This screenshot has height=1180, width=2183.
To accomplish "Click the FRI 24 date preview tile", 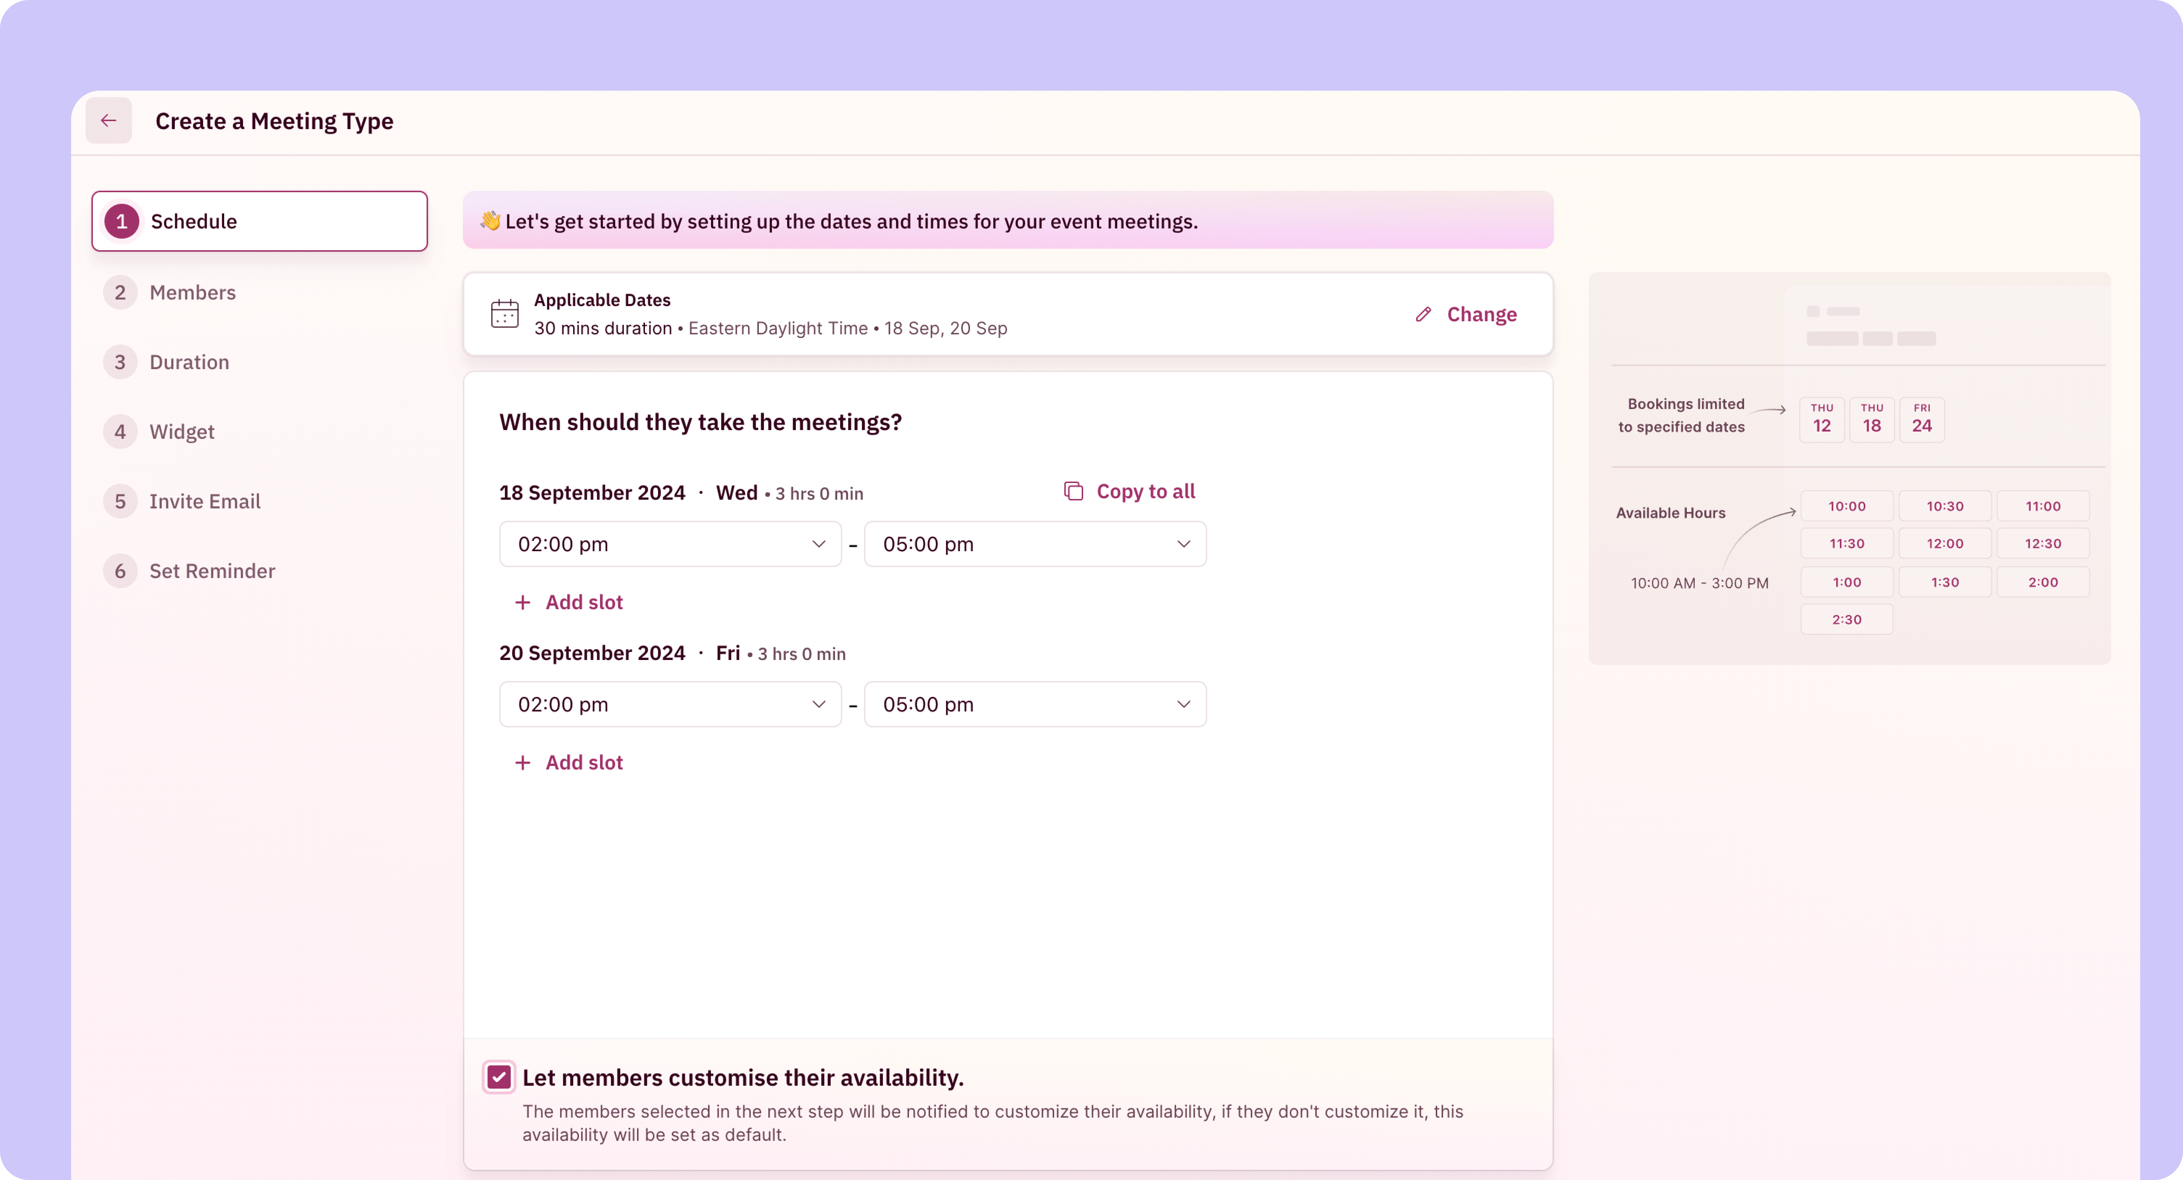I will point(1921,419).
